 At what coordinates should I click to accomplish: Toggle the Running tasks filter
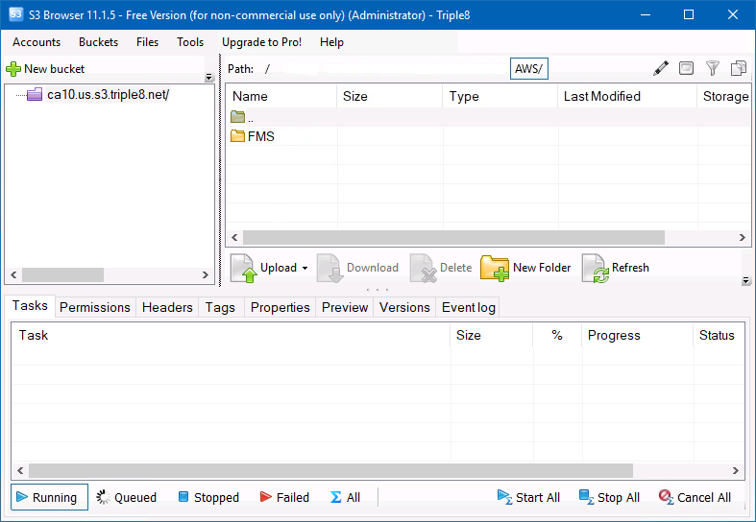[x=50, y=497]
